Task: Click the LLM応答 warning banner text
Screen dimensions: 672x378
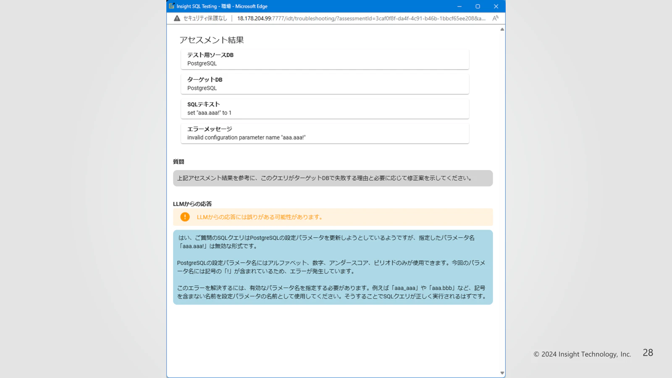Action: 260,217
